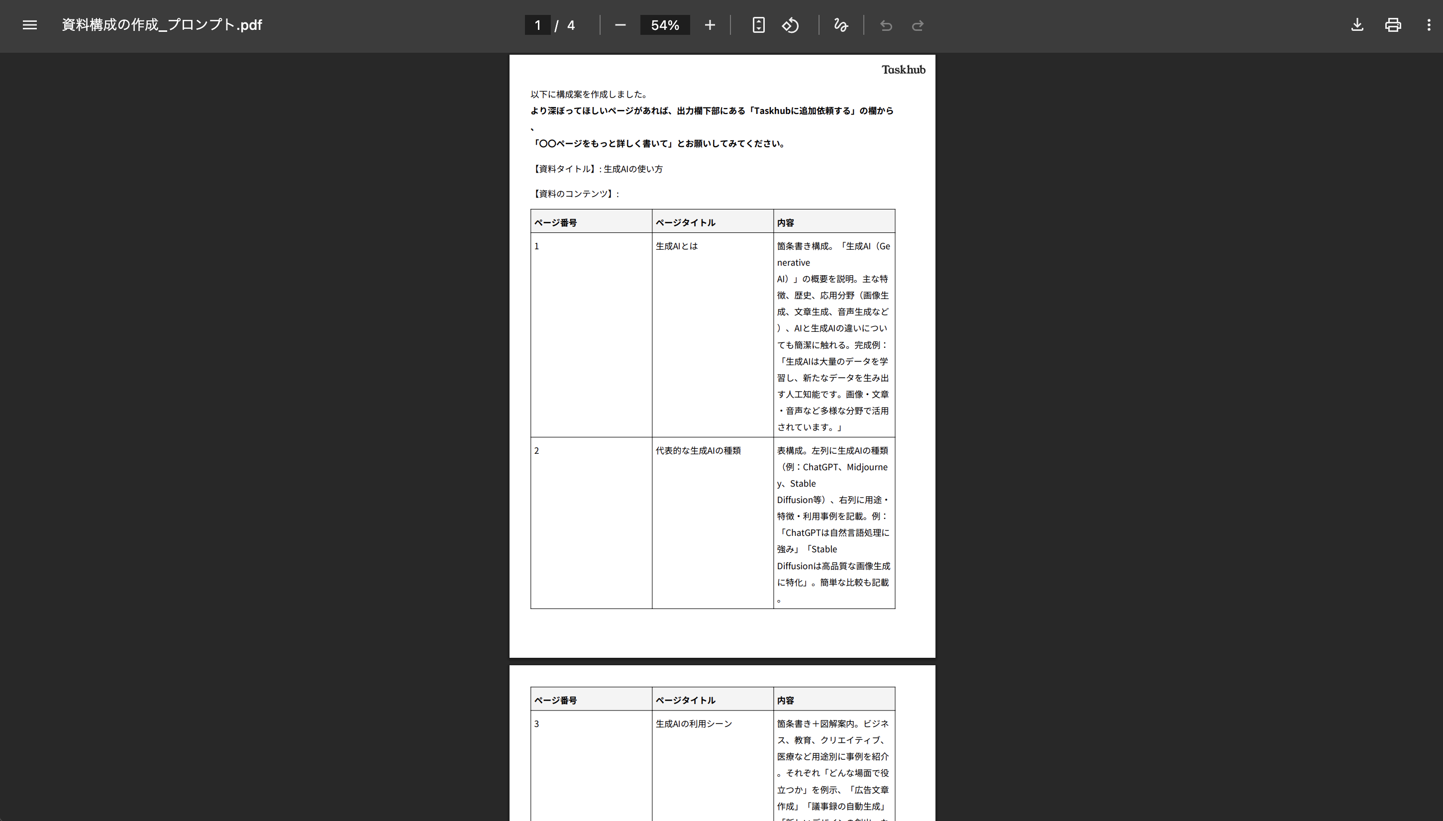Screen dimensions: 1443x821
Task: Click the 生成AIとは table cell
Action: [676, 246]
